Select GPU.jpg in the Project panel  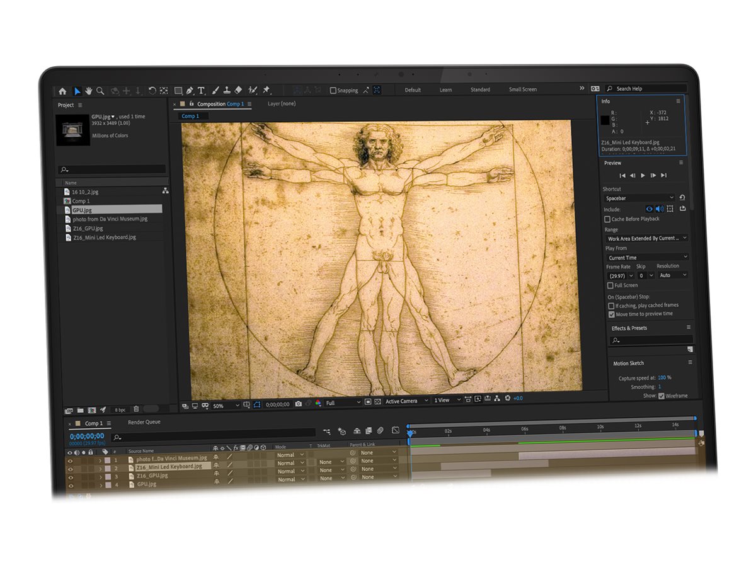(82, 210)
